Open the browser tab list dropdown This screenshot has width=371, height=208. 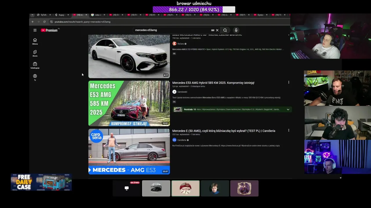(32, 15)
